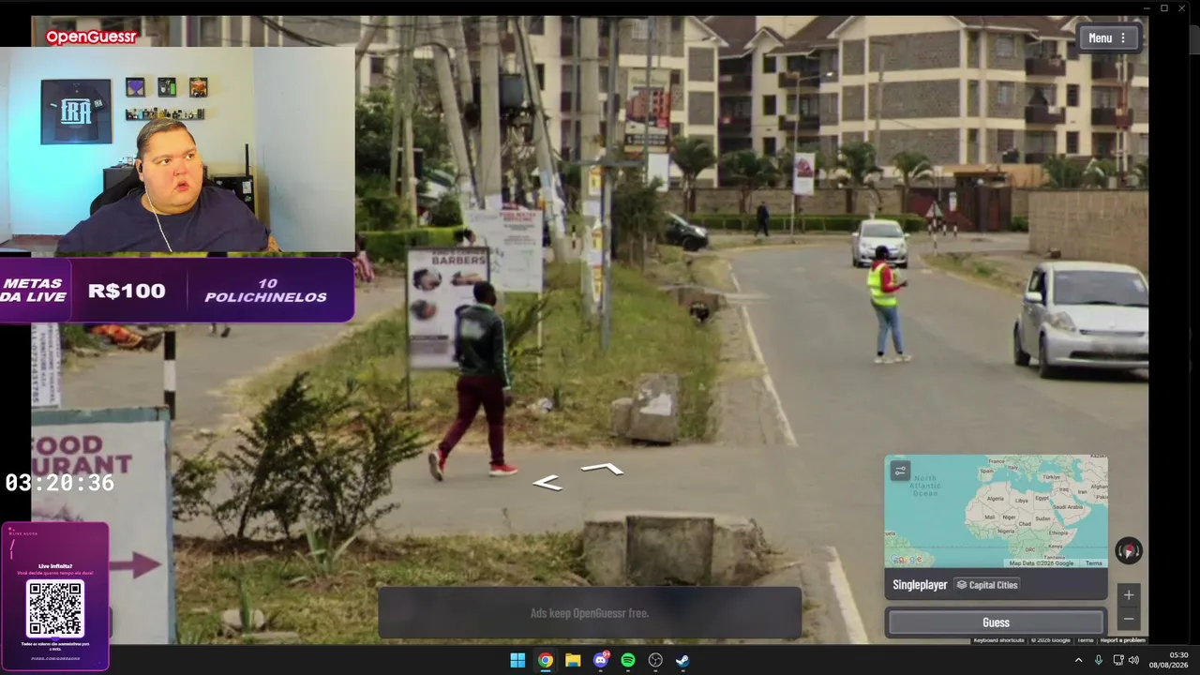Show hidden system tray icons
The image size is (1200, 675).
[x=1078, y=660]
